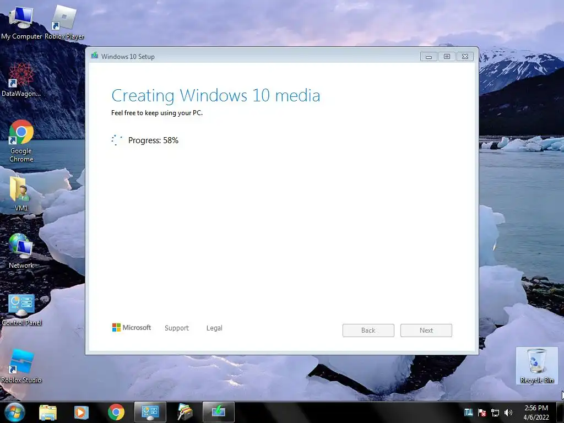Open the paint-style taskbar program icon
The width and height of the screenshot is (564, 423).
click(185, 412)
